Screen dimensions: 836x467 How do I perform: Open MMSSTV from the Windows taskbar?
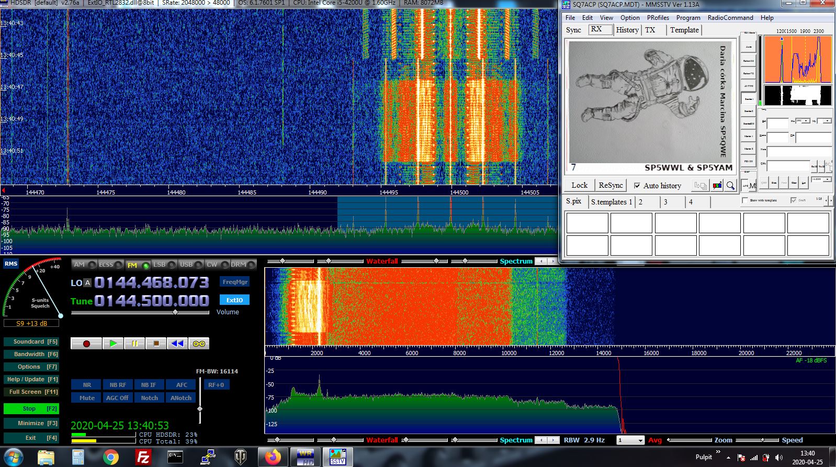tap(337, 457)
